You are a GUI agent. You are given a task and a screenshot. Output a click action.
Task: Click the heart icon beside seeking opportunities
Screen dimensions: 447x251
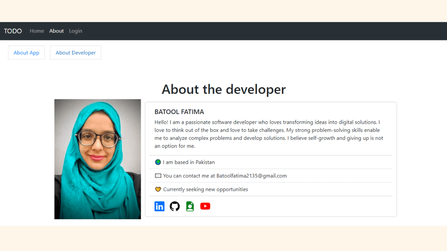point(158,189)
